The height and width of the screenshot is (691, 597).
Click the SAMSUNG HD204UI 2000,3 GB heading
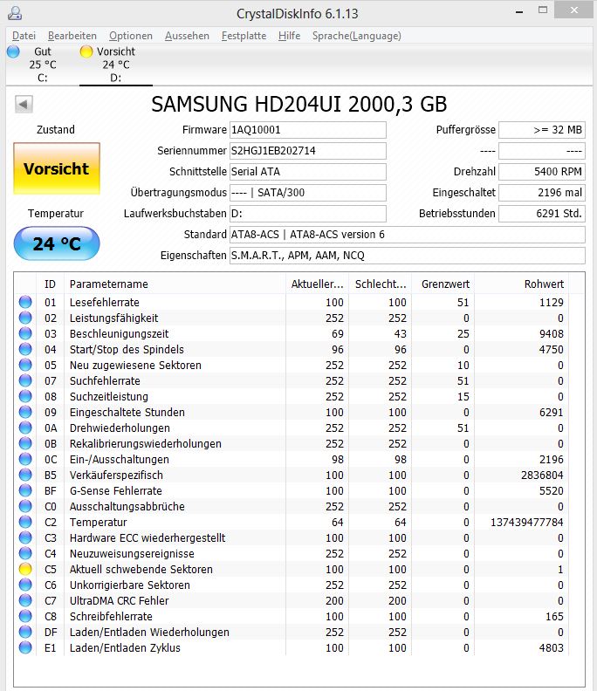coord(299,105)
